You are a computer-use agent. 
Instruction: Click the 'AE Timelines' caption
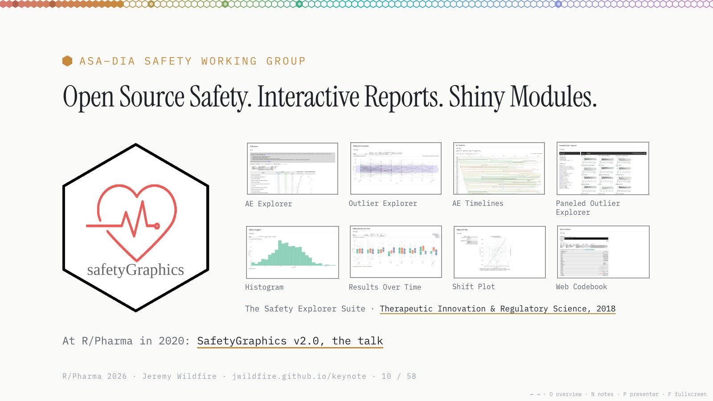(478, 203)
